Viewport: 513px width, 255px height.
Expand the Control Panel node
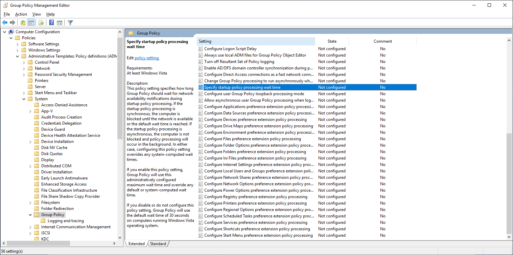click(x=24, y=62)
